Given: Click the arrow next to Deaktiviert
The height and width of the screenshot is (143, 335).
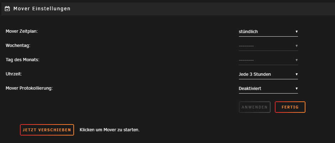Looking at the screenshot, I should [x=297, y=88].
